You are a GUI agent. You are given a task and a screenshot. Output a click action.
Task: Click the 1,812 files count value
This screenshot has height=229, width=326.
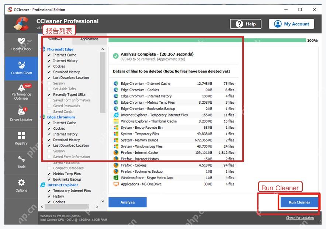click(x=226, y=153)
